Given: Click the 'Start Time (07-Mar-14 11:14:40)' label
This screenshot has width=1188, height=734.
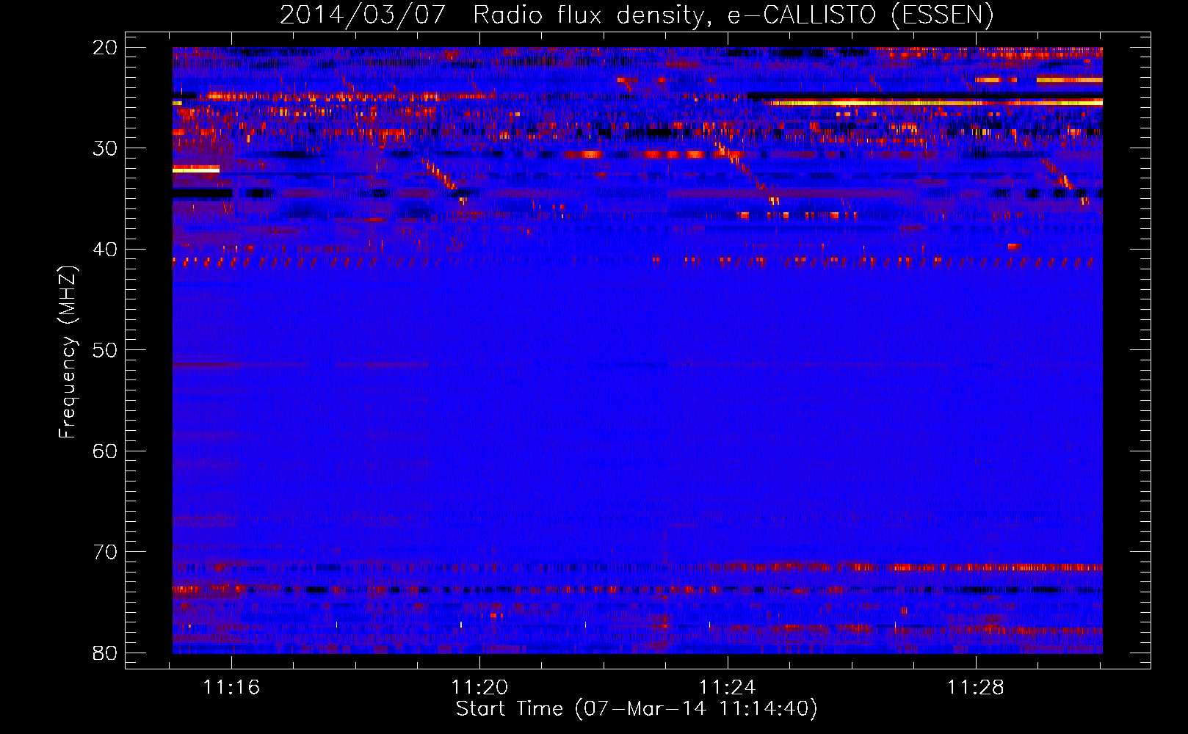Looking at the screenshot, I should pyautogui.click(x=637, y=709).
